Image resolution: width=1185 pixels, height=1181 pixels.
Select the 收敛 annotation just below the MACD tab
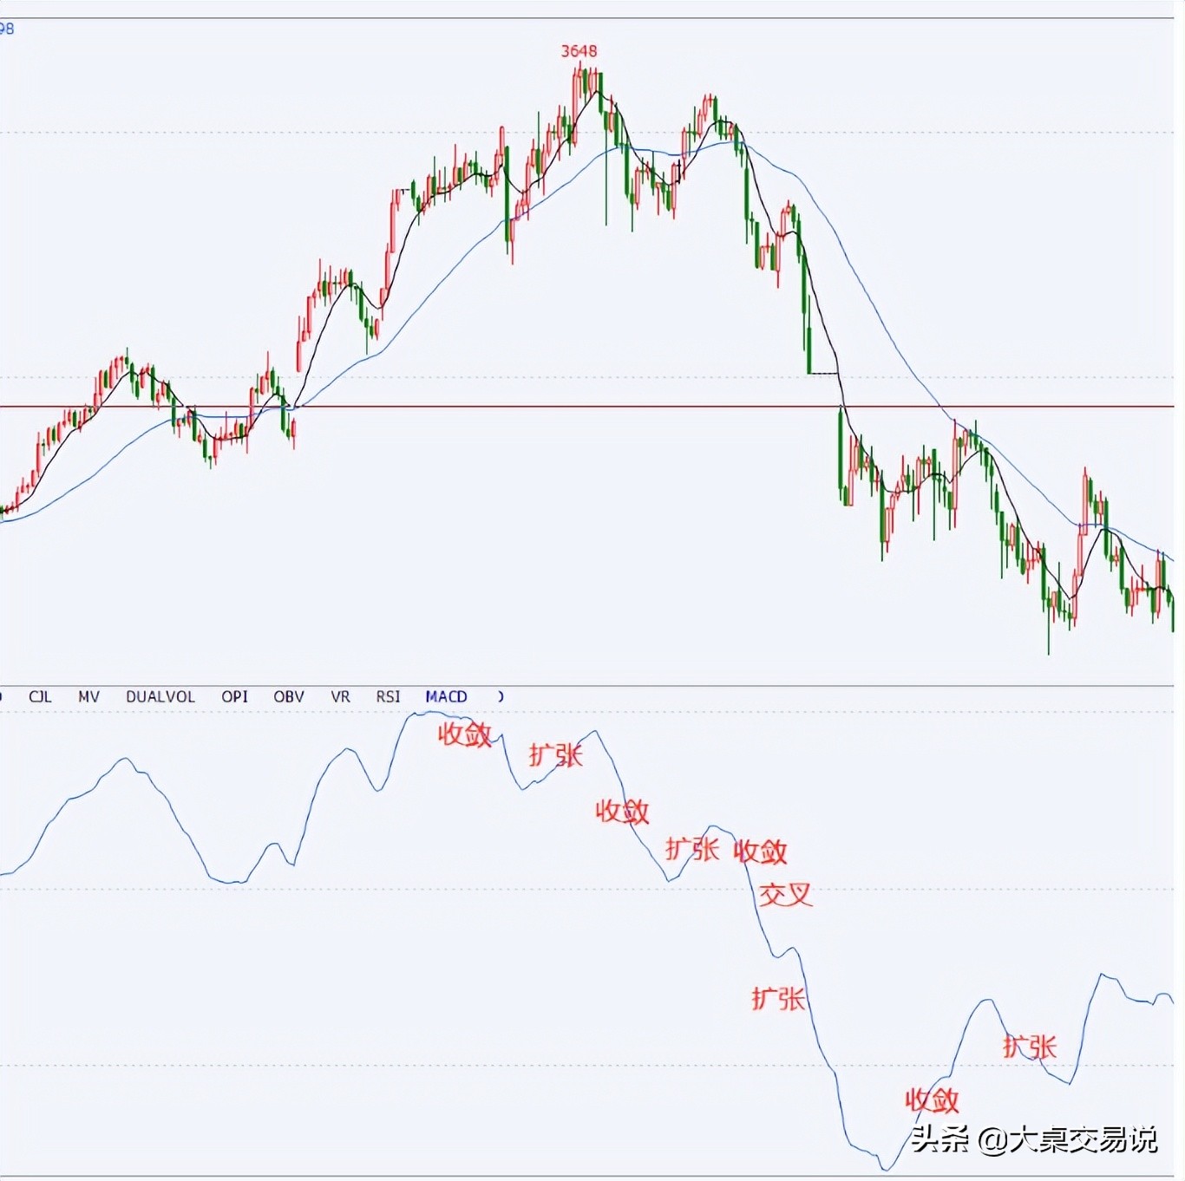click(x=465, y=734)
